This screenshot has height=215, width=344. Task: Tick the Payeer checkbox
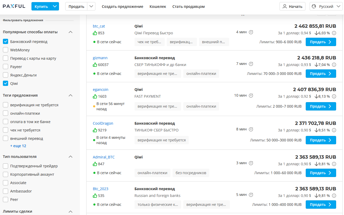(x=6, y=67)
